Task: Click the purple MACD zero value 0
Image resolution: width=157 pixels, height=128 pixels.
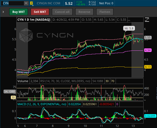Action: pos(117,104)
